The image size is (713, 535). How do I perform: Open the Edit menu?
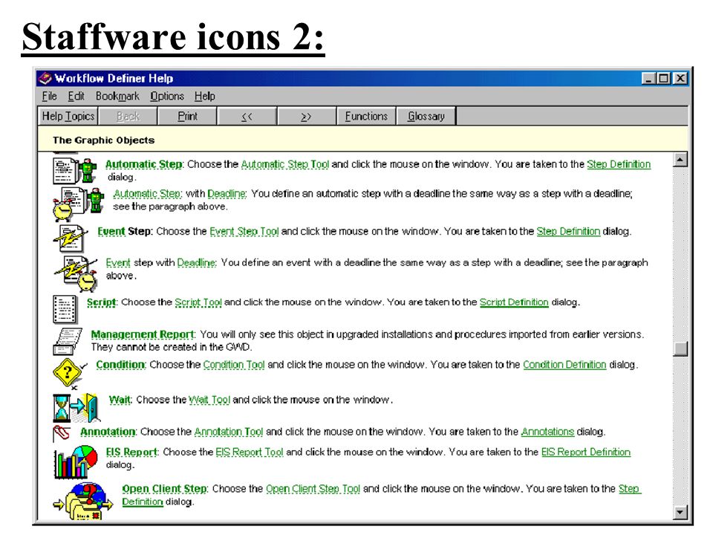click(x=76, y=97)
